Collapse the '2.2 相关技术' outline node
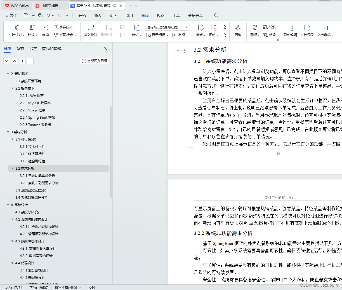Viewport: 342px width, 290px height. pyautogui.click(x=12, y=88)
